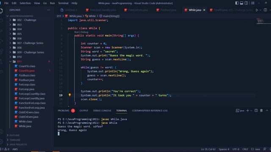The width and height of the screenshot is (271, 152).
Task: Expand the 009 - Challenge Series folder
Action: pyautogui.click(x=30, y=52)
